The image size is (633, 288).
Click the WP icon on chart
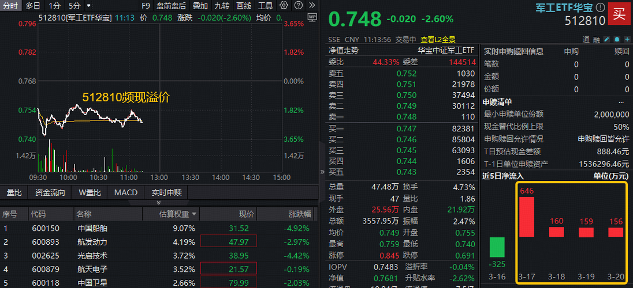point(312,17)
